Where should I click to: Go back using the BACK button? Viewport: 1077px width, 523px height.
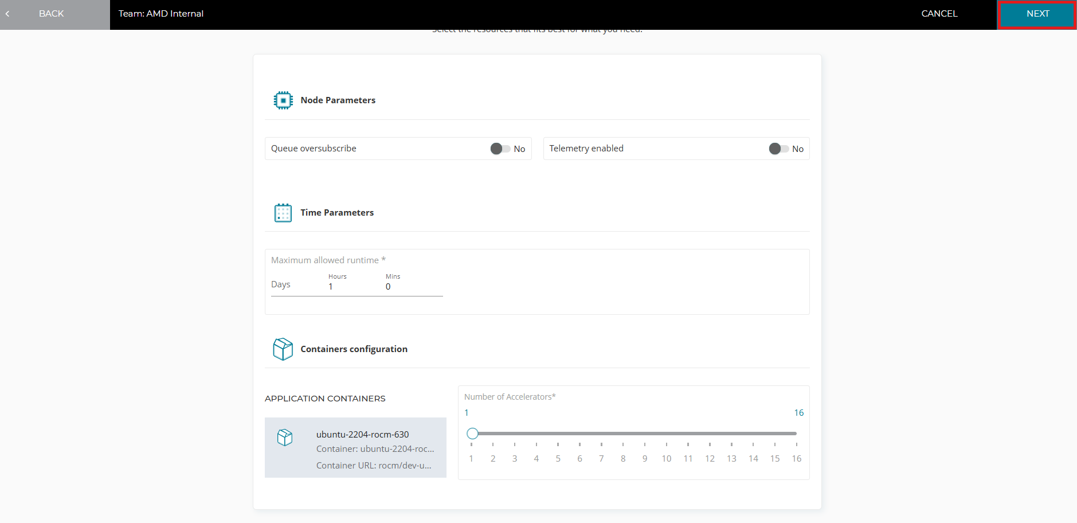55,14
